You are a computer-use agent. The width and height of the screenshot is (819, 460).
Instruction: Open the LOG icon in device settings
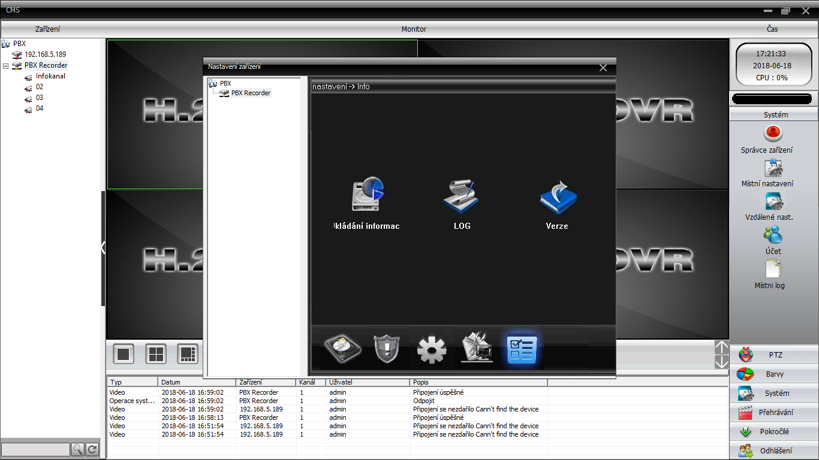462,195
